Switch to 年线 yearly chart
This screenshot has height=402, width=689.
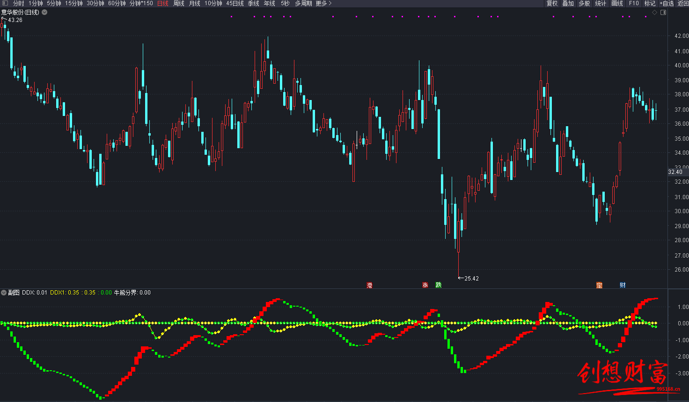pos(270,3)
